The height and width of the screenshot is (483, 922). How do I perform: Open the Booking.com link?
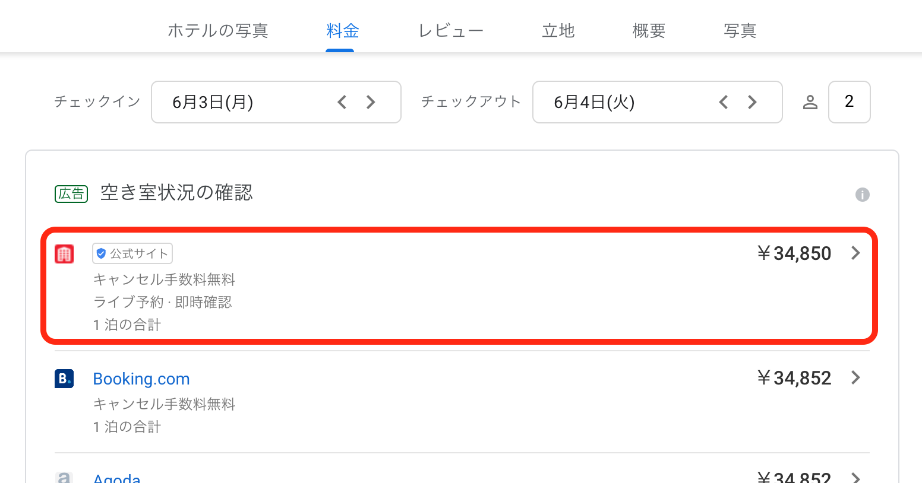coord(141,379)
